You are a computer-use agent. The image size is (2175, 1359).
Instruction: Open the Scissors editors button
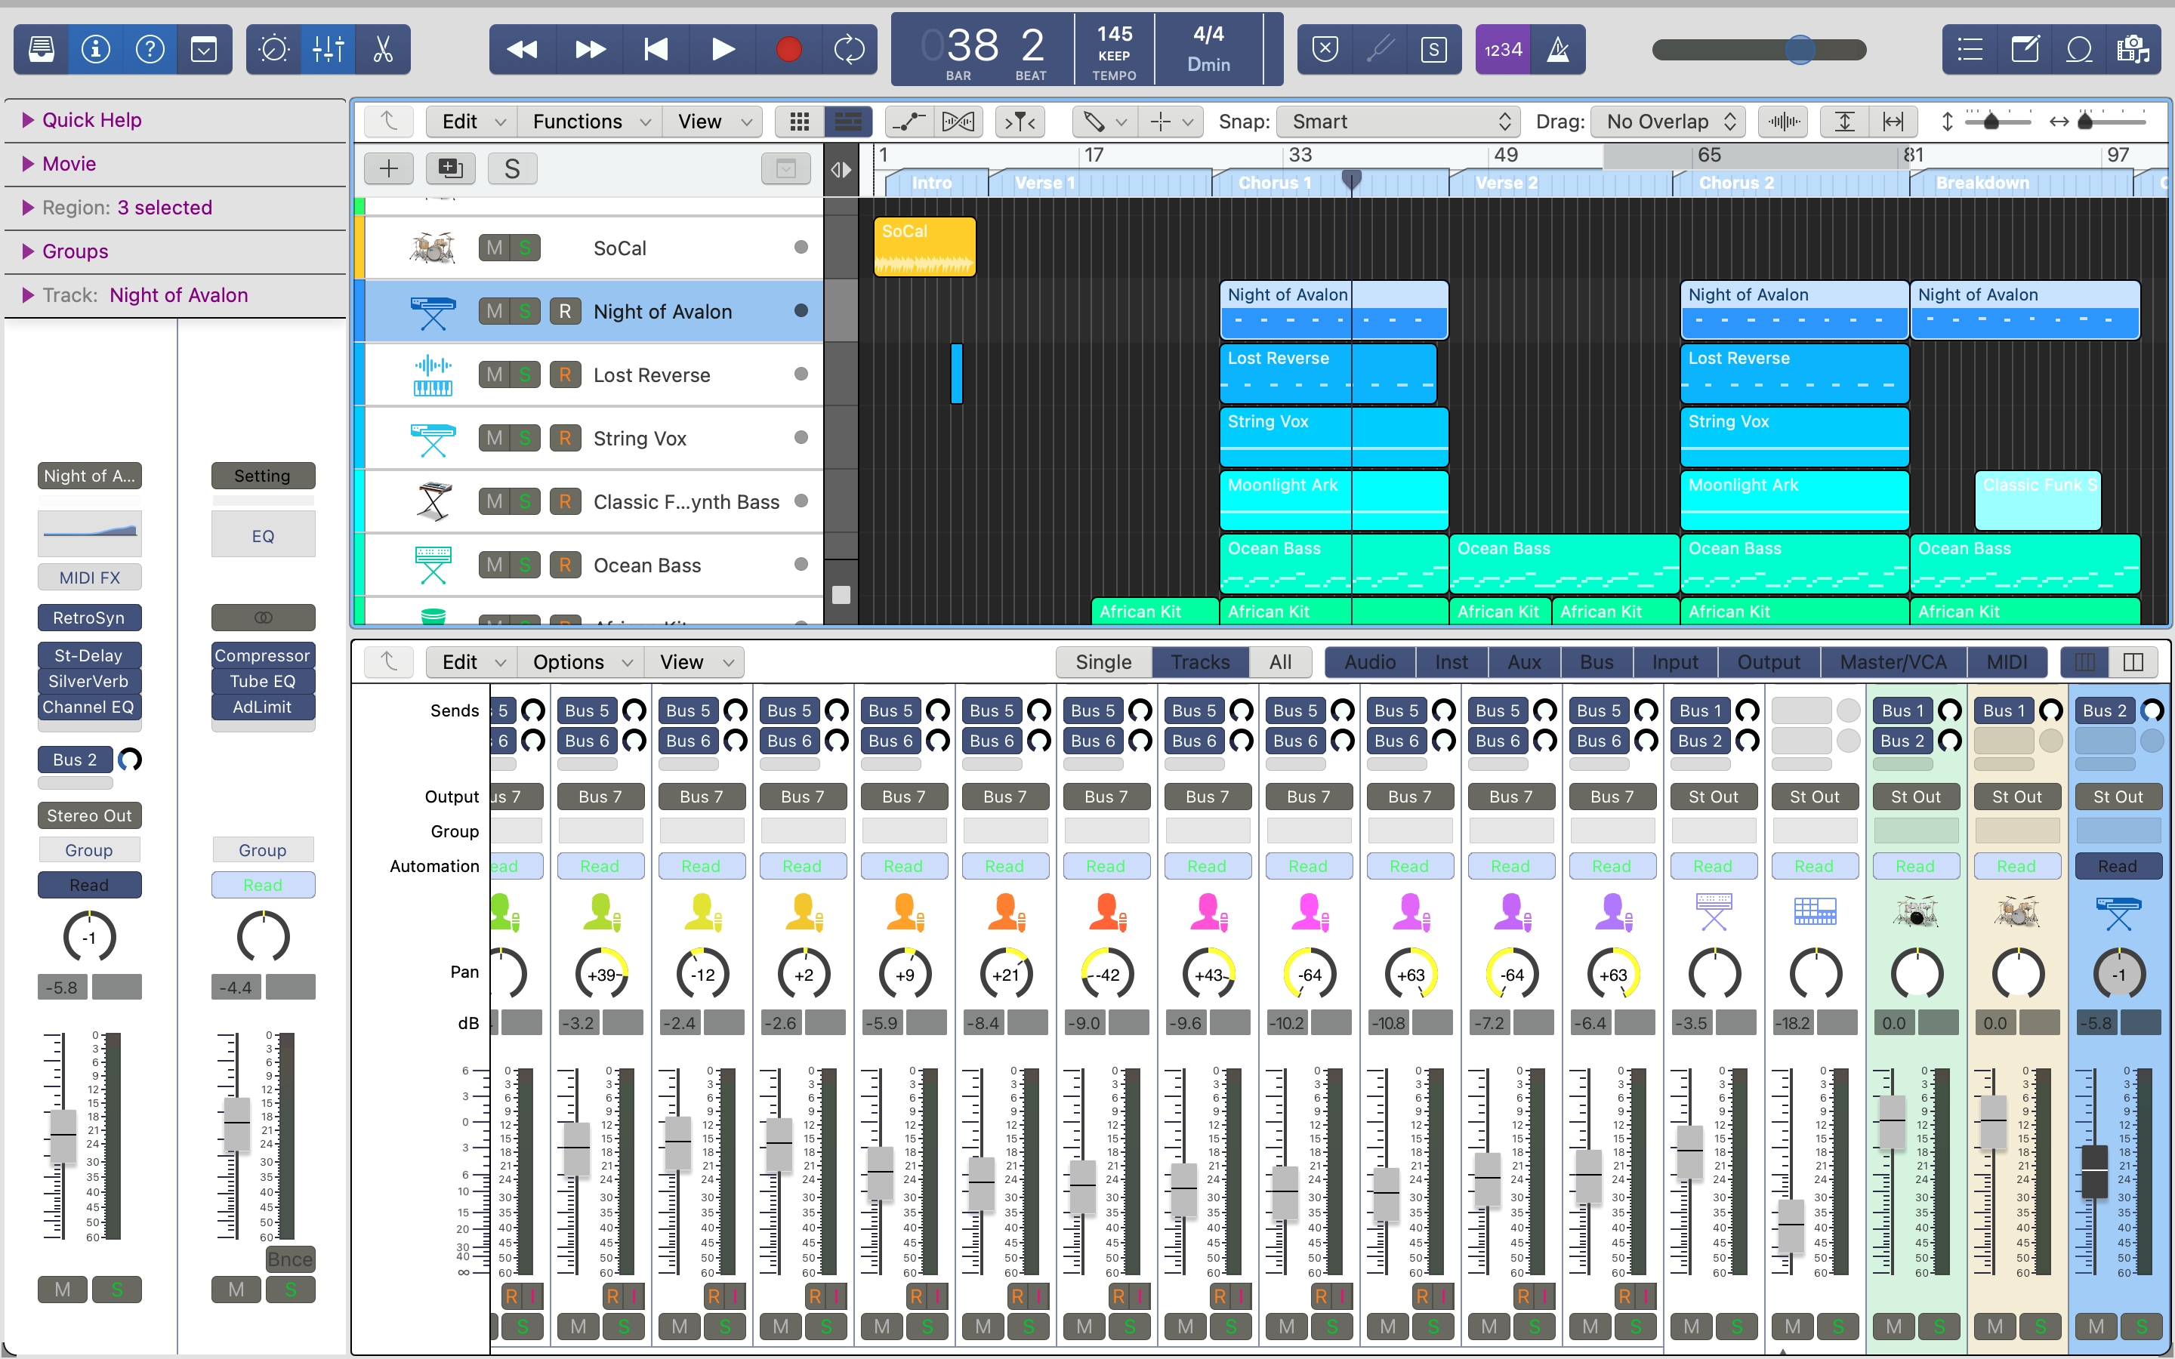[x=384, y=49]
